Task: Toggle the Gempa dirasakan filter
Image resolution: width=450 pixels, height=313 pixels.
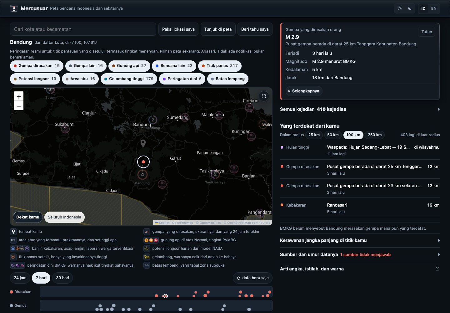Action: coord(37,66)
